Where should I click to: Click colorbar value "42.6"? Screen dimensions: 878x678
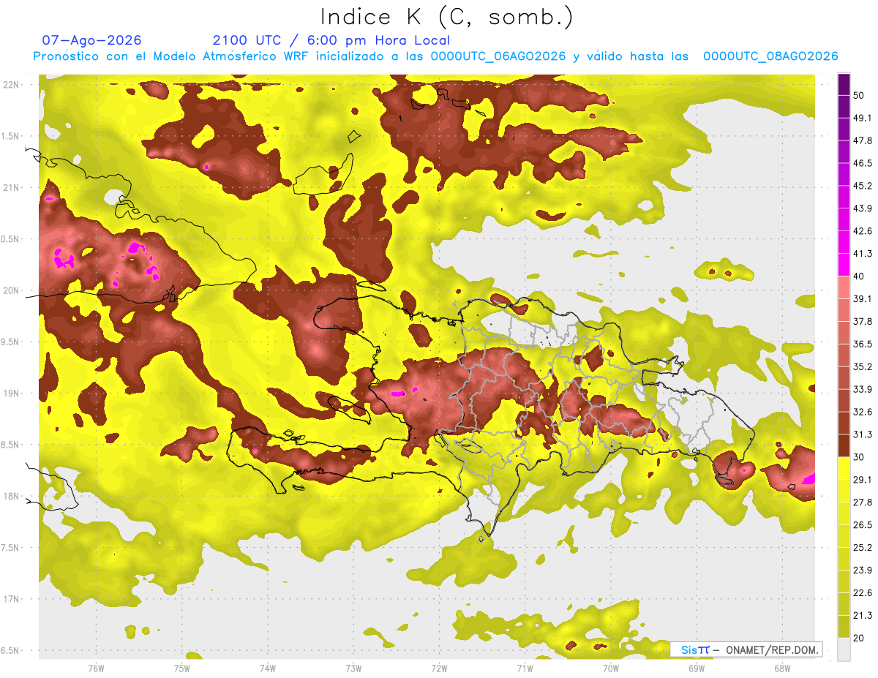(x=863, y=231)
